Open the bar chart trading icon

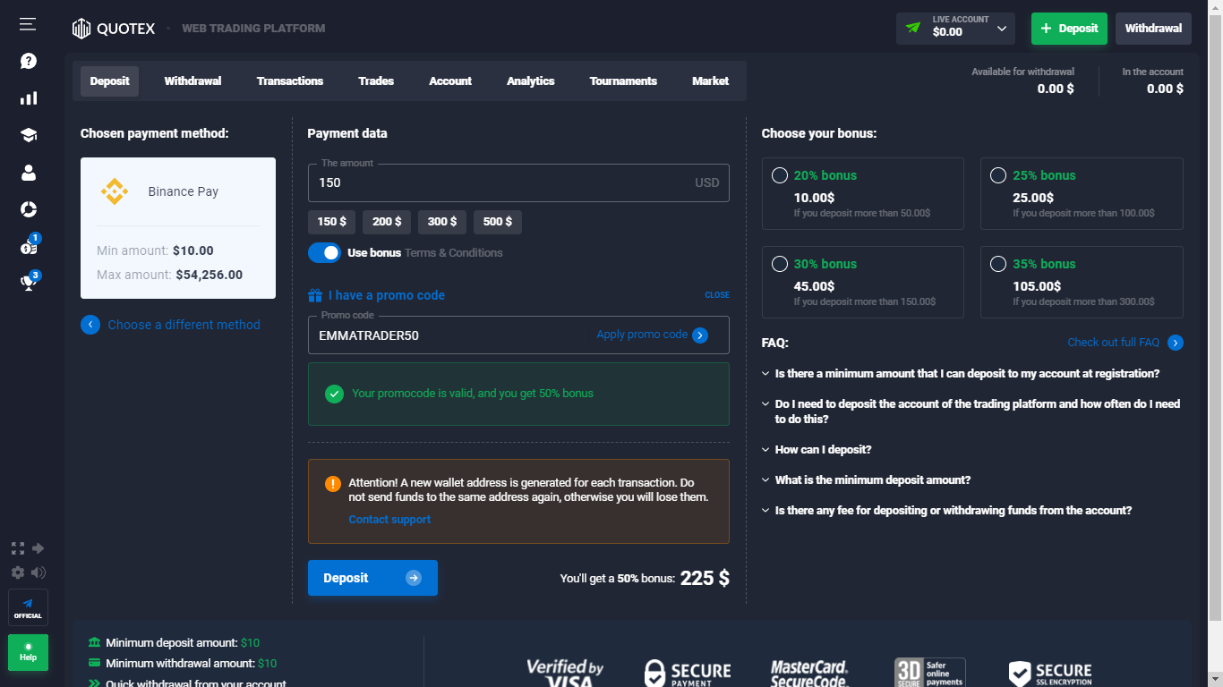pyautogui.click(x=29, y=98)
